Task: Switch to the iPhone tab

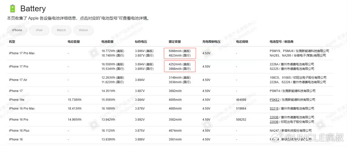Action: [17, 30]
